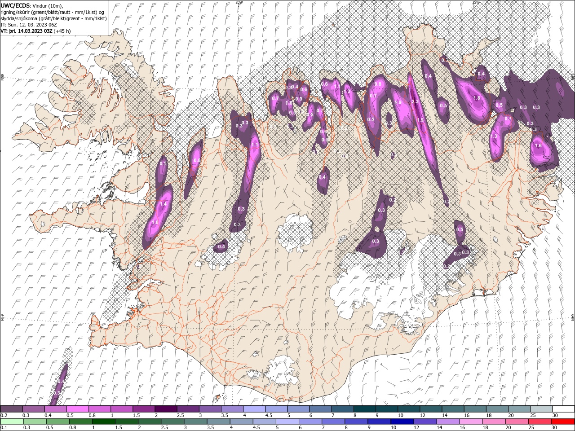The height and width of the screenshot is (431, 575).
Task: Select the deep blue lower legend swatch between 10 and 12
Action: click(x=402, y=422)
